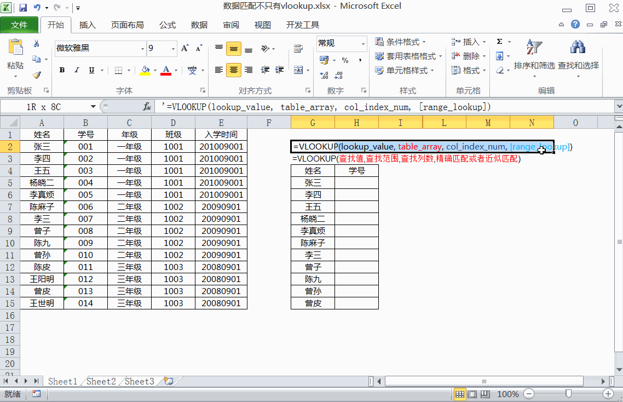Apply red font color with the A icon
Screen dimensions: 623x402
tap(166, 71)
